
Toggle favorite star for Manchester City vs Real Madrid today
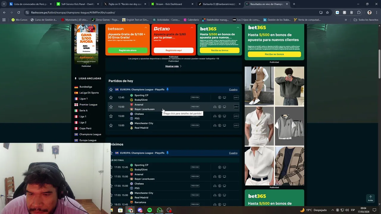pos(111,125)
